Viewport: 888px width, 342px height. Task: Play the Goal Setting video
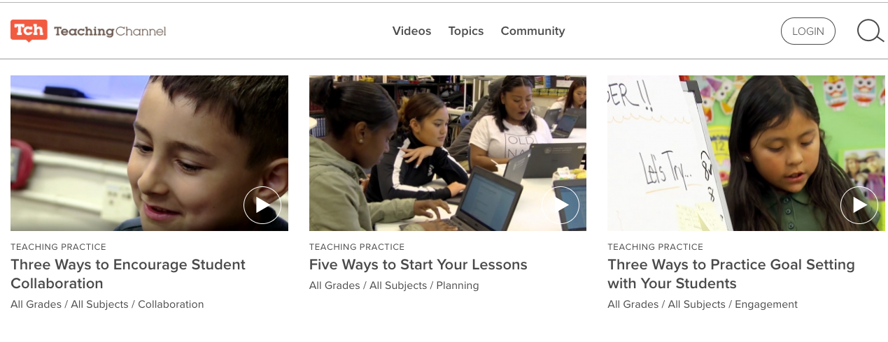(859, 205)
